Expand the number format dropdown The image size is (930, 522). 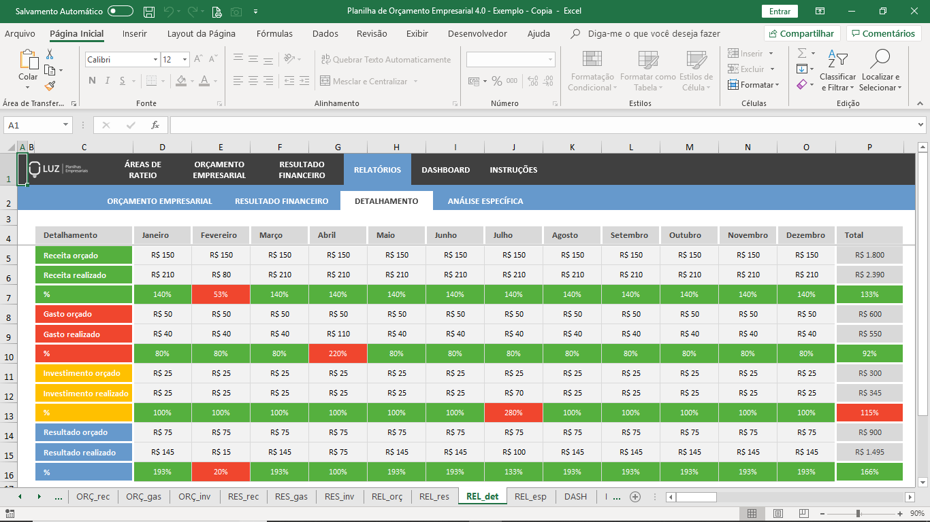click(x=550, y=60)
